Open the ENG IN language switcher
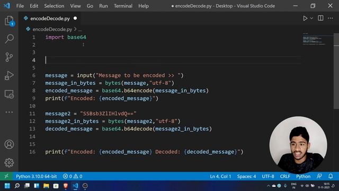This screenshot has width=339, height=191. (x=293, y=186)
